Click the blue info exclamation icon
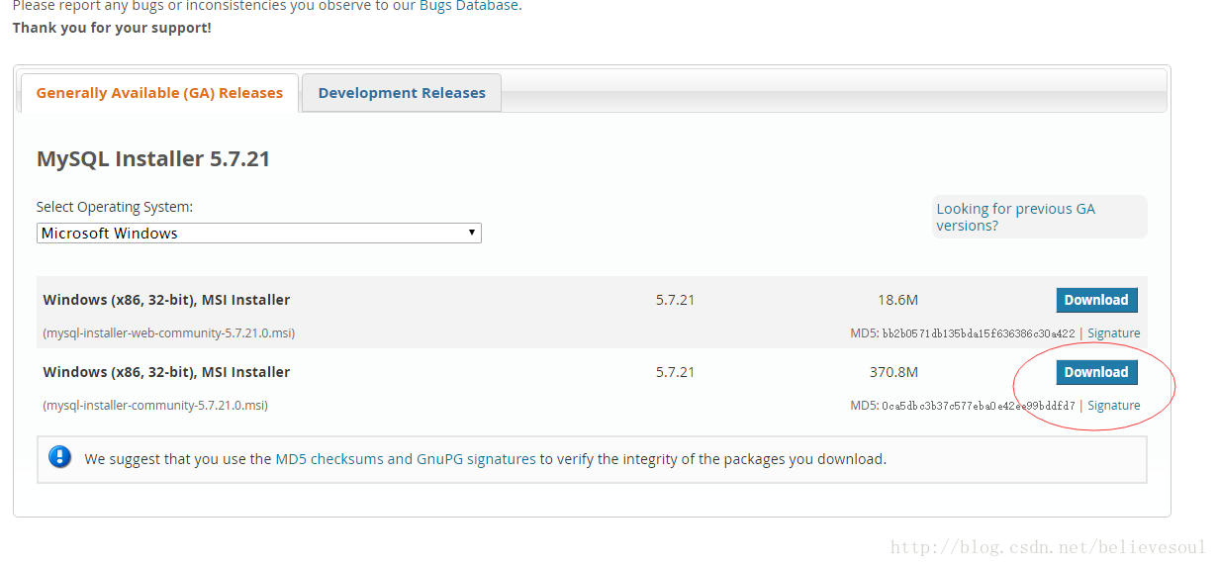This screenshot has height=567, width=1218. pos(60,457)
